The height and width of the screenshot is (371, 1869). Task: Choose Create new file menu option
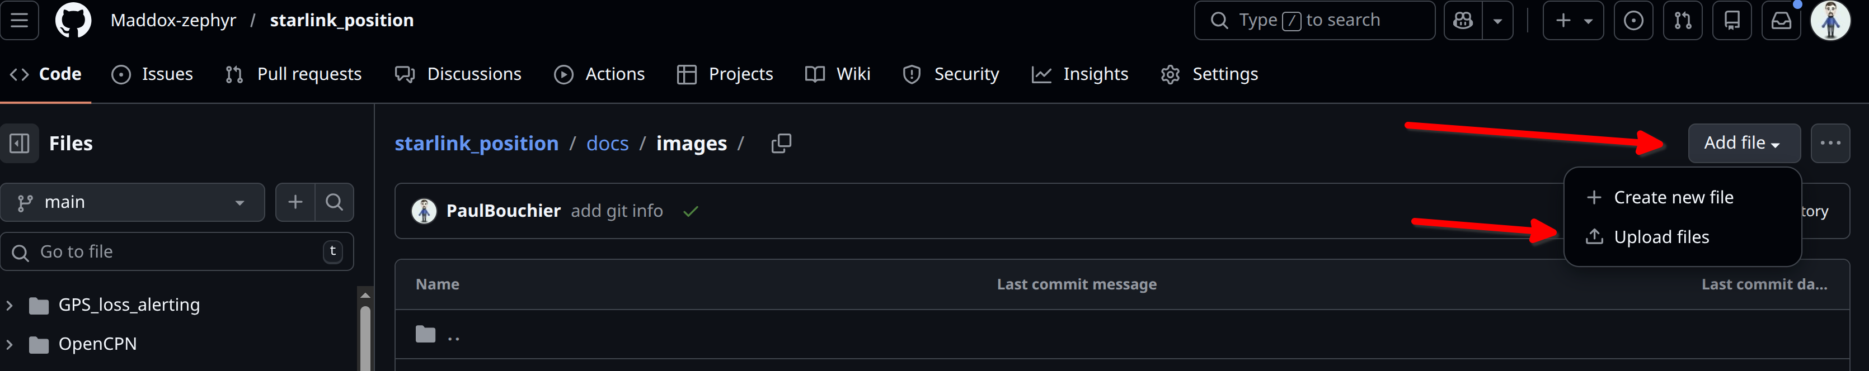[x=1673, y=197]
